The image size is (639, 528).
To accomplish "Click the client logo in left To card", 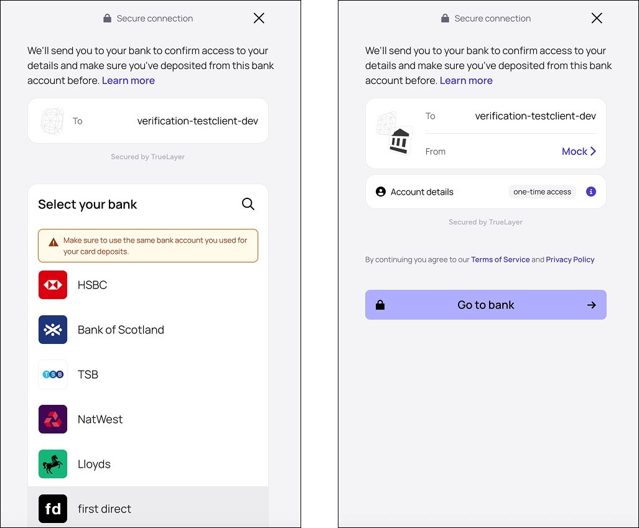I will (52, 121).
